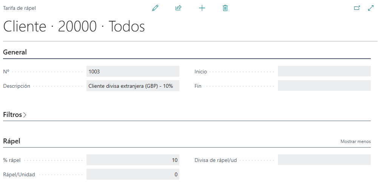The image size is (381, 185).
Task: Click the share icon
Action: [x=179, y=8]
